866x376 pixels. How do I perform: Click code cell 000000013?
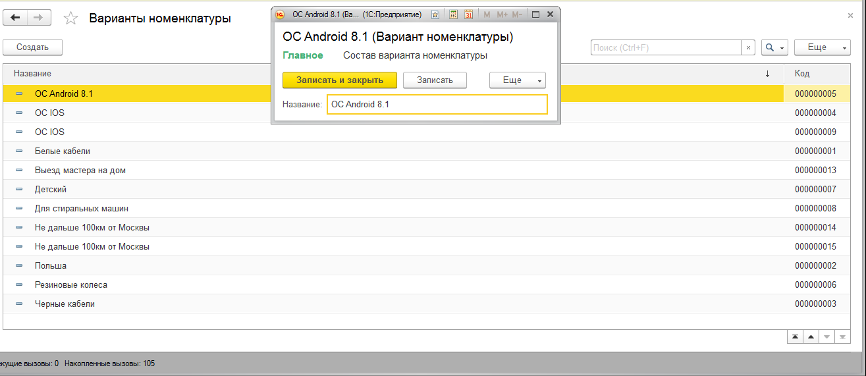coord(817,170)
